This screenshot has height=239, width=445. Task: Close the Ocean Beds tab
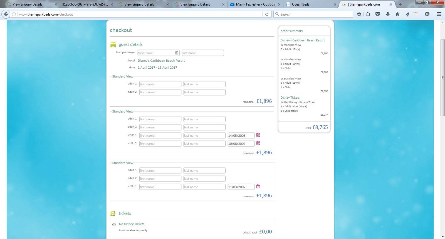pyautogui.click(x=335, y=4)
